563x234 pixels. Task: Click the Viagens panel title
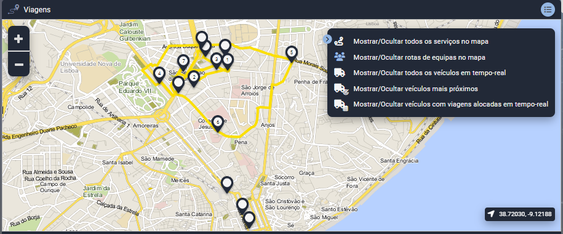tap(37, 10)
